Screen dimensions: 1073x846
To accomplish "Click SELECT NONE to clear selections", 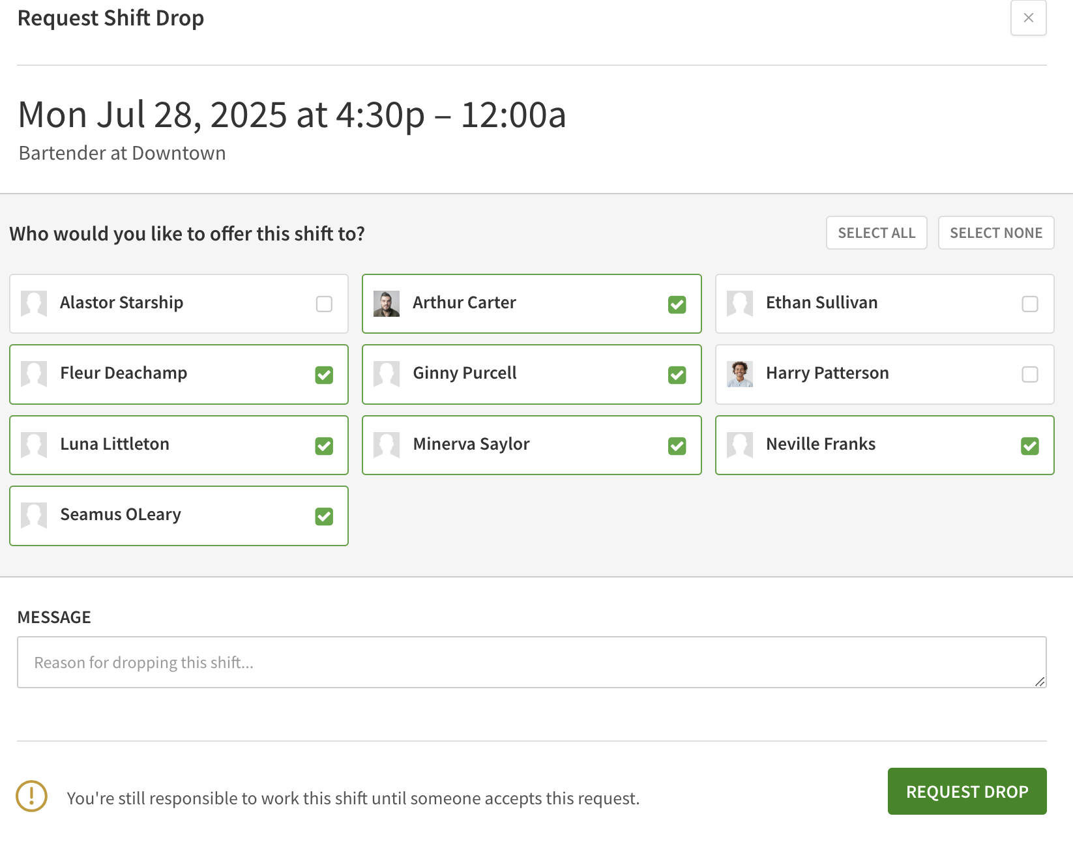I will (x=996, y=232).
